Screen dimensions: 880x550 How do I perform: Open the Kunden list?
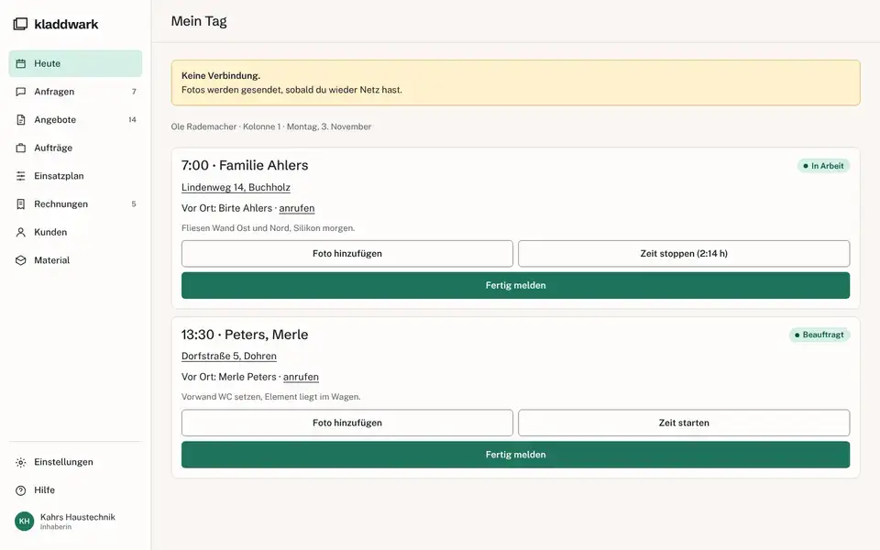pos(75,232)
